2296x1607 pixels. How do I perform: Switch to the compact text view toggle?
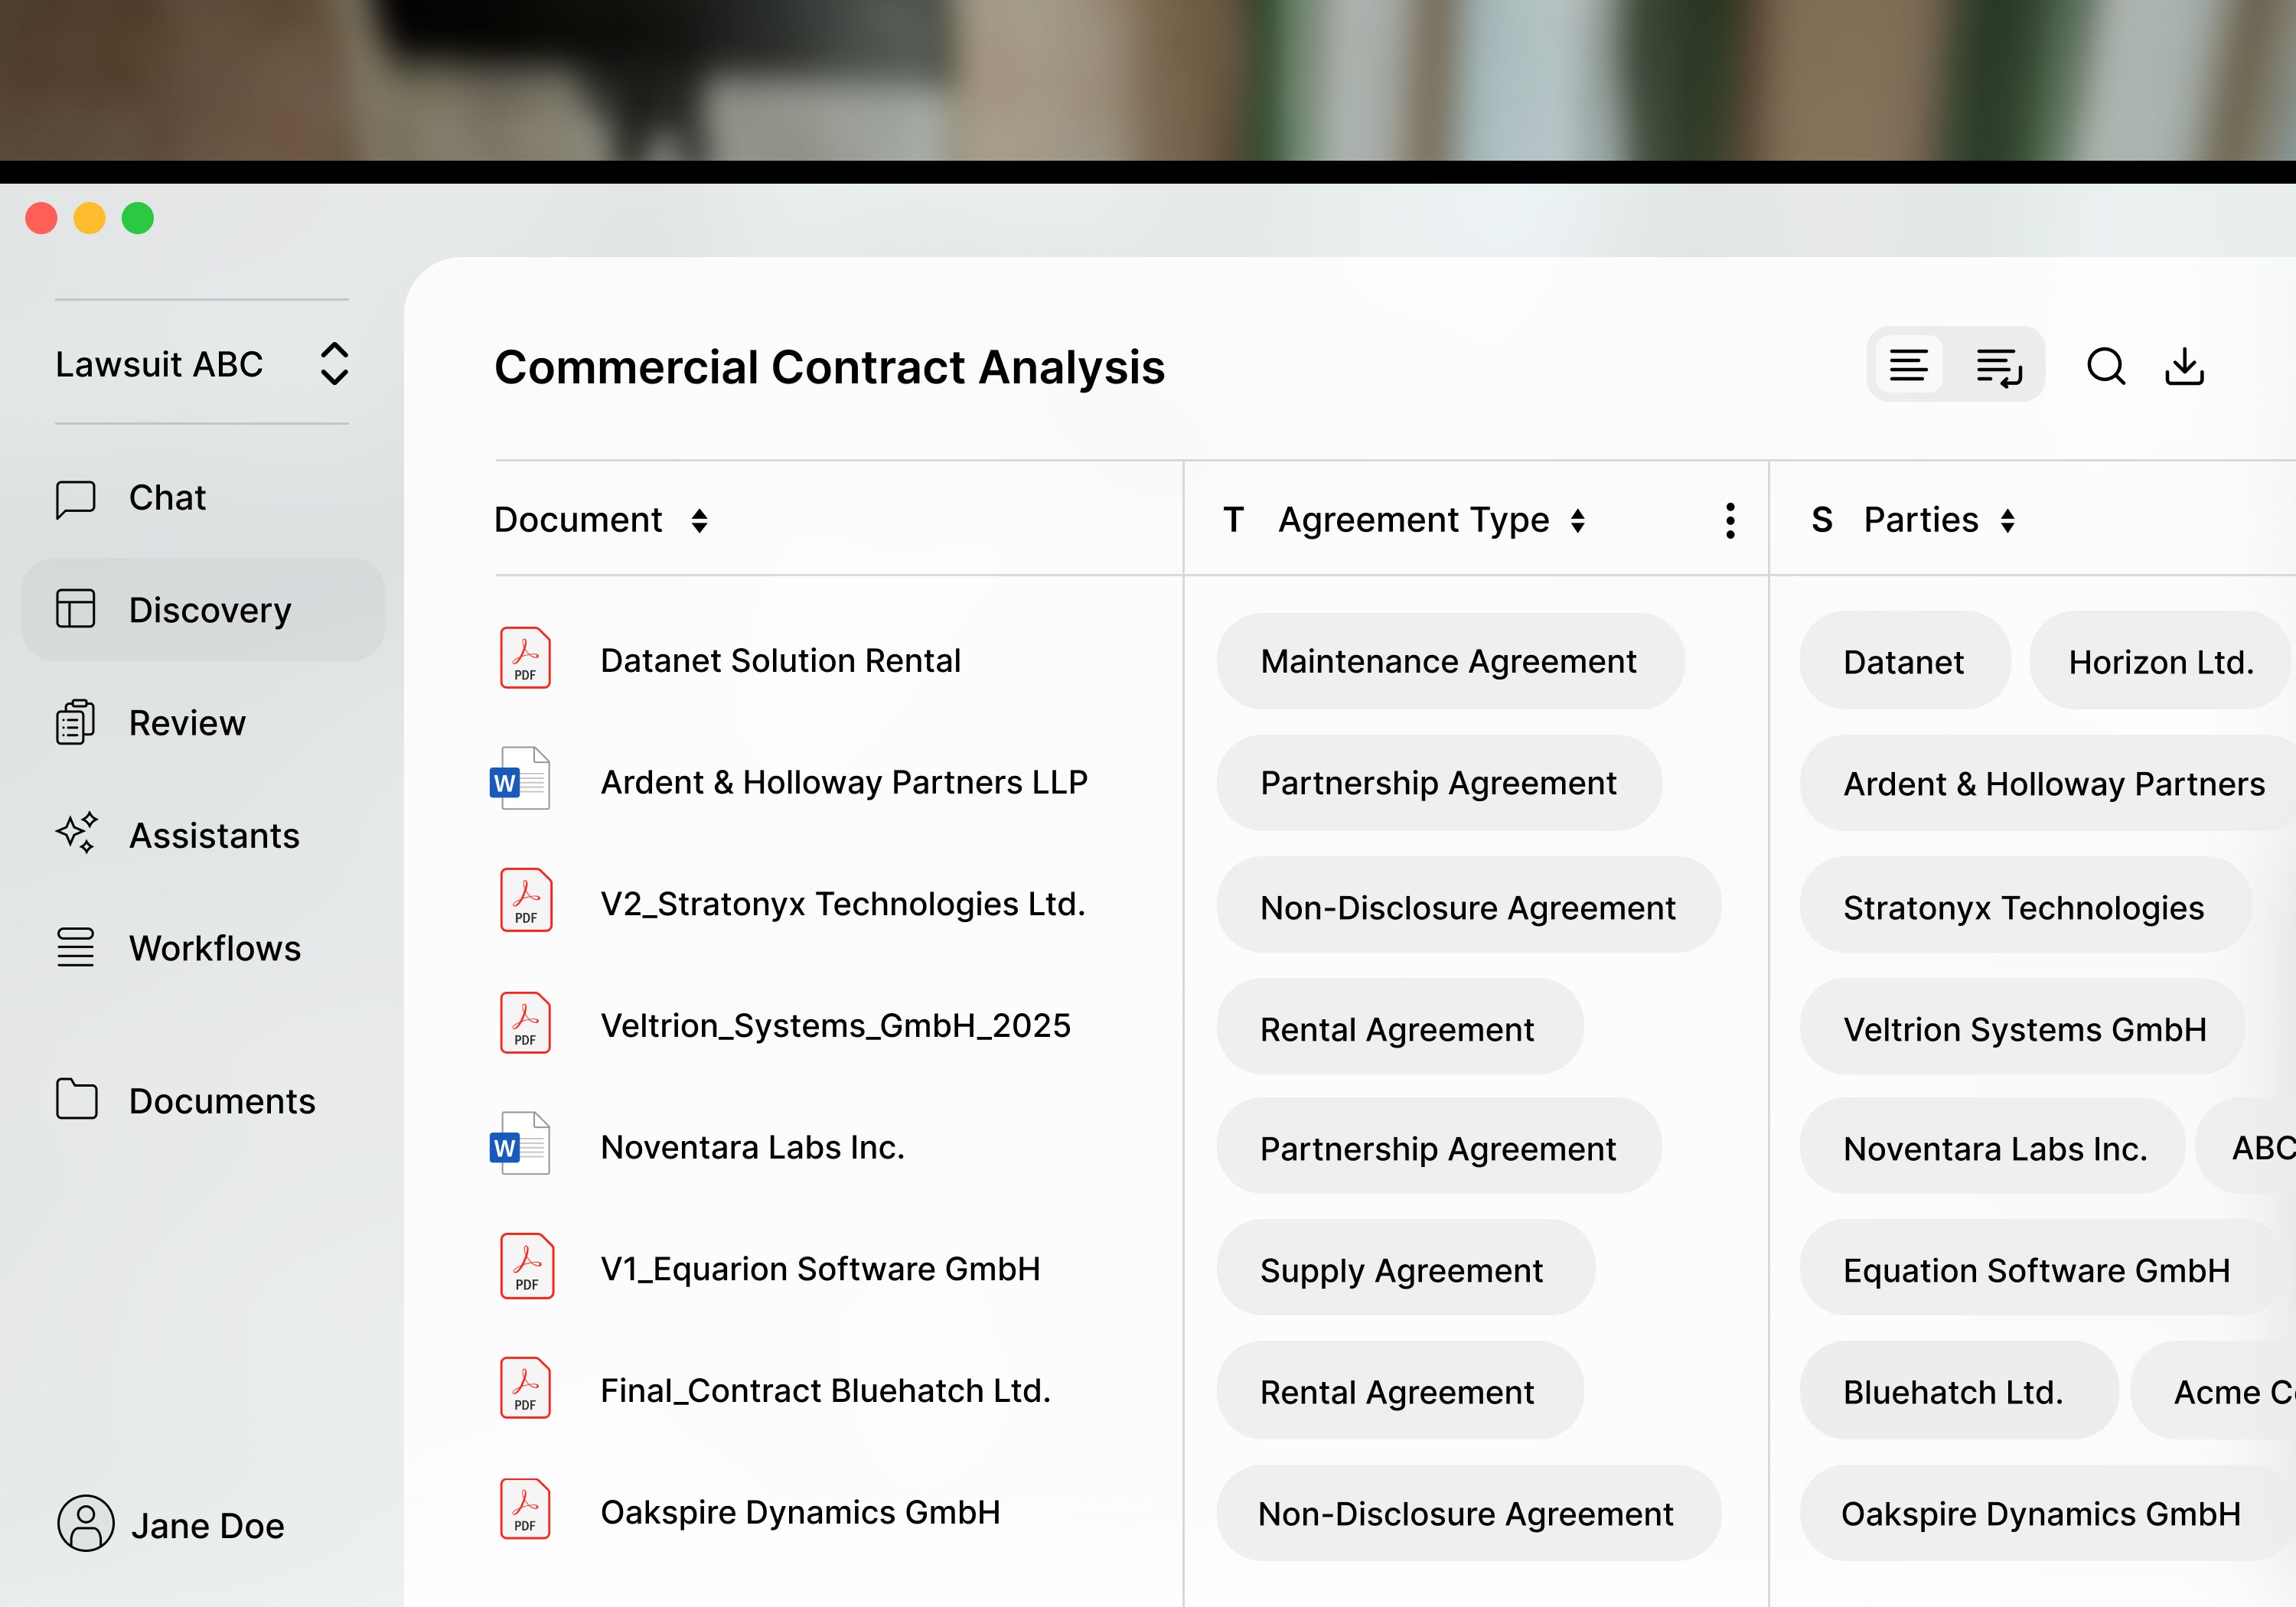tap(1908, 365)
